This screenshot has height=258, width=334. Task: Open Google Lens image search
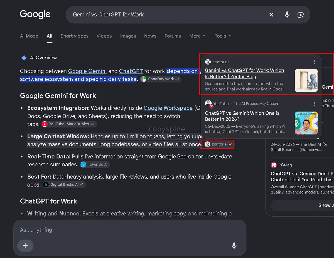tap(300, 15)
